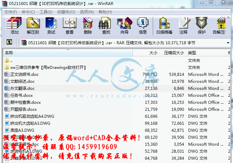
Task: Click the size value 15,360
Action: coord(151,144)
